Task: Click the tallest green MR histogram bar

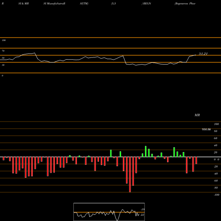Action: pos(146,152)
